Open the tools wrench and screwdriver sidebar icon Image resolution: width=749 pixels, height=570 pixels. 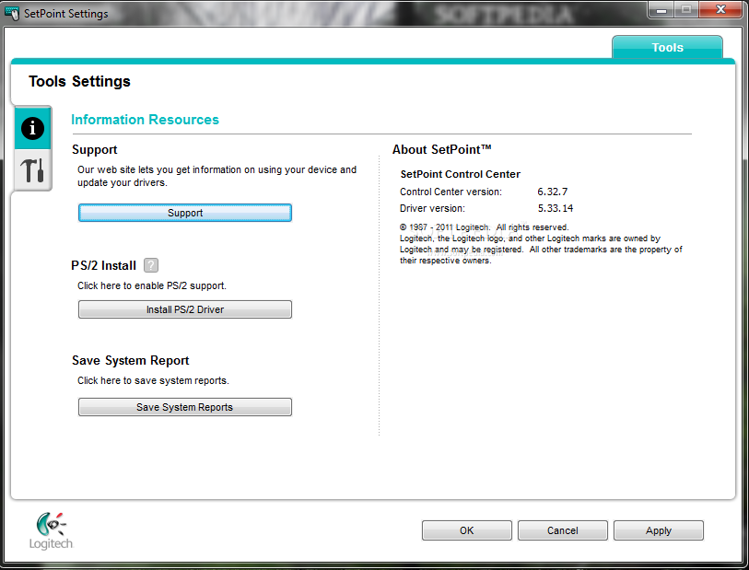click(32, 170)
